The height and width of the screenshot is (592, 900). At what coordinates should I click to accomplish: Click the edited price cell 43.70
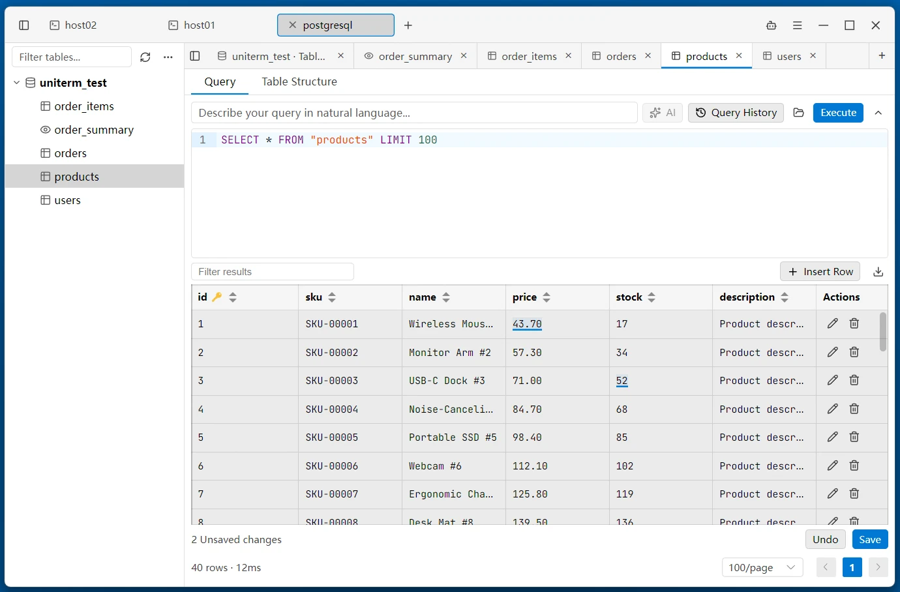click(x=527, y=324)
